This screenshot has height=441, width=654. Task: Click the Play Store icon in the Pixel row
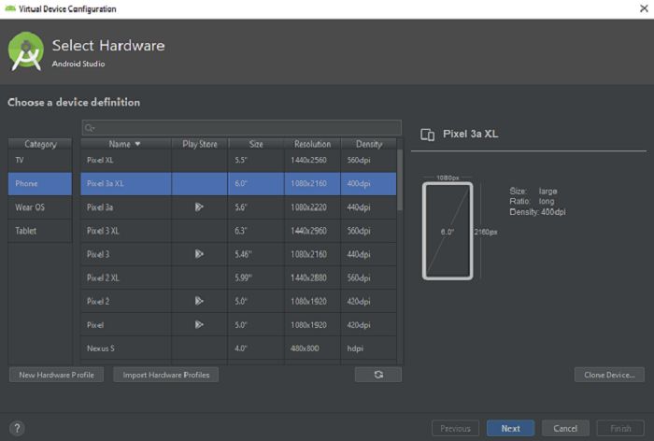(199, 324)
